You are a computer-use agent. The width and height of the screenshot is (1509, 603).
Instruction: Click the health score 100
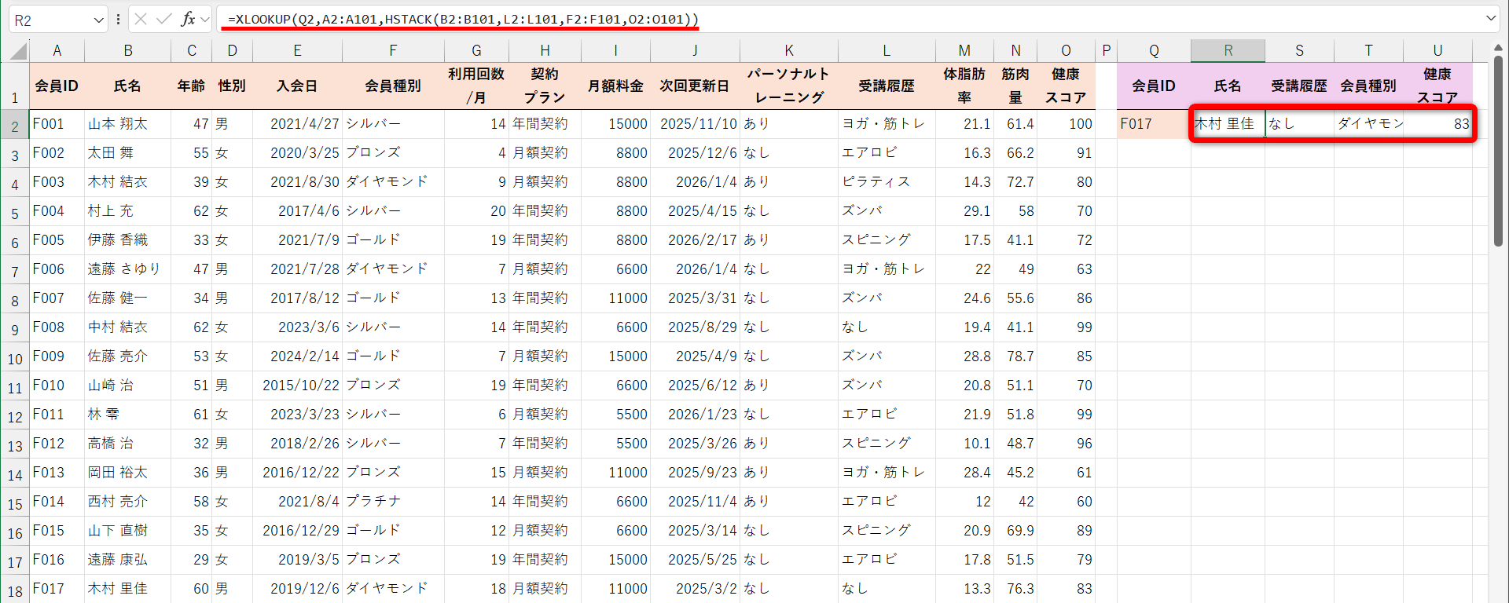[1081, 124]
